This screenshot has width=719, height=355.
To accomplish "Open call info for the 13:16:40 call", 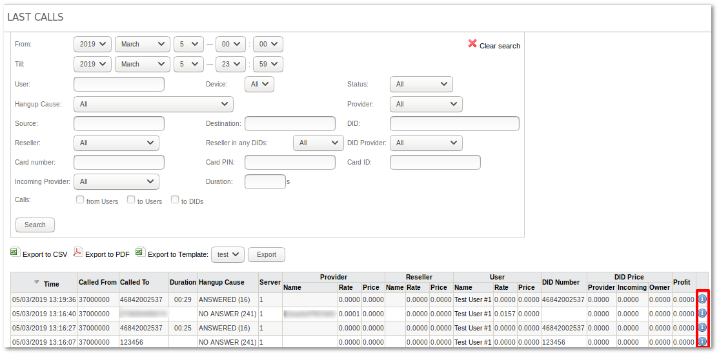I will click(702, 314).
